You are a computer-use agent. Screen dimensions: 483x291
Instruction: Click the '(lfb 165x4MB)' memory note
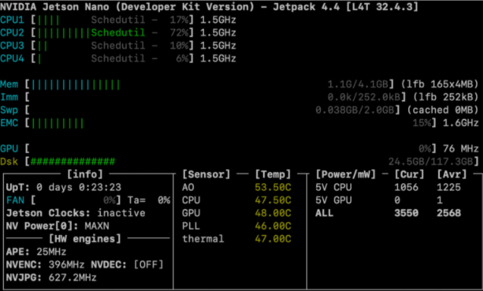point(440,84)
